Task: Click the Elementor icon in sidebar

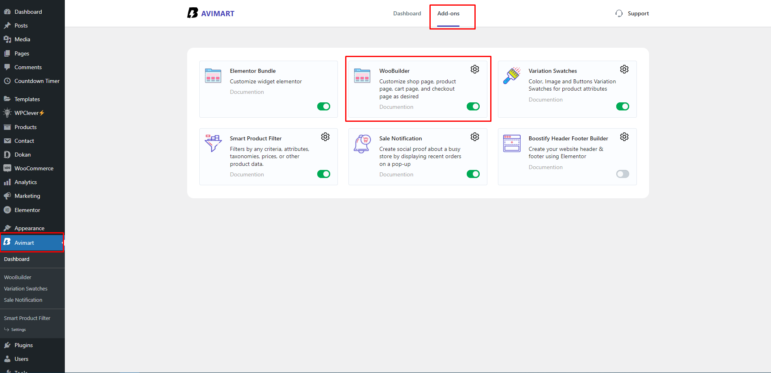Action: point(7,210)
